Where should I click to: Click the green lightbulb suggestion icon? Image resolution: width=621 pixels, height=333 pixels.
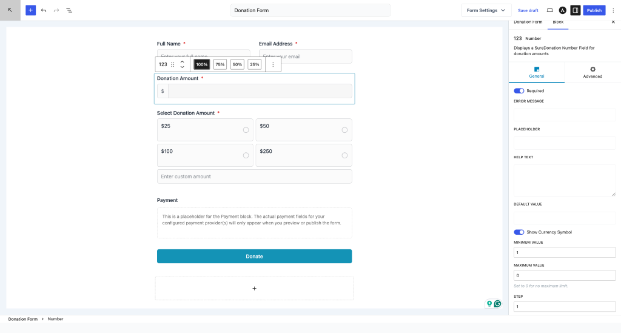click(489, 304)
